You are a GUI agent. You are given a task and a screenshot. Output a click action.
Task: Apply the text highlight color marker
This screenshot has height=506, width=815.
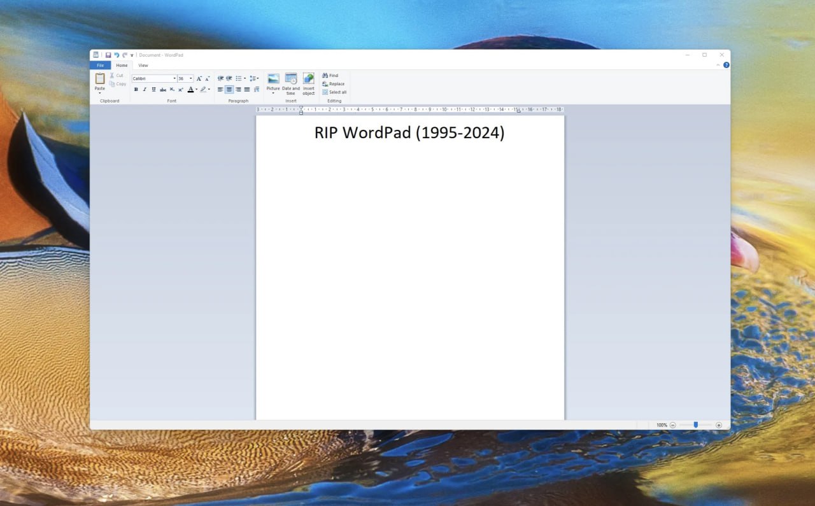(x=203, y=89)
